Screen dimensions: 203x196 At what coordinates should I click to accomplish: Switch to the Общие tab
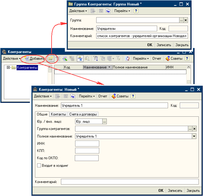[x=42, y=114]
